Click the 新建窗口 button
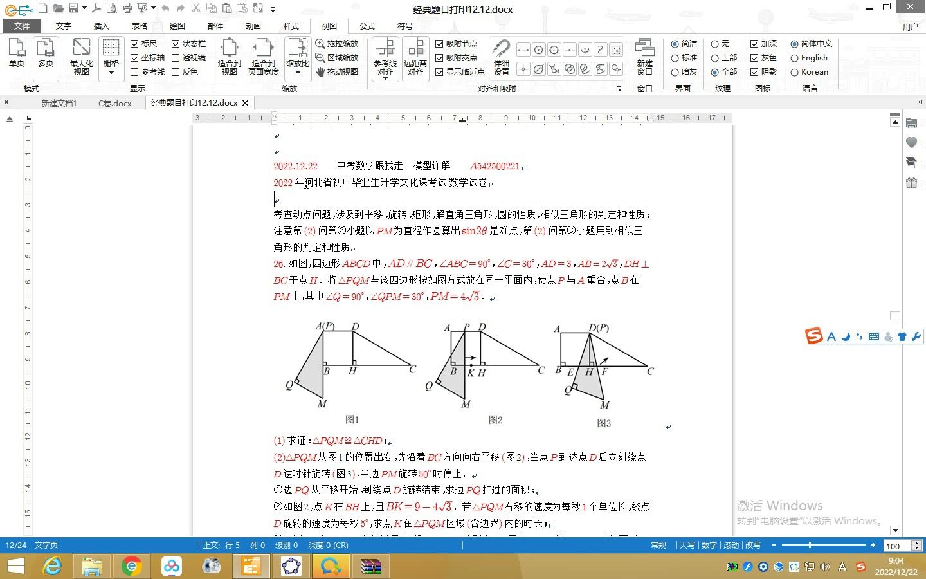926x579 pixels. [x=645, y=57]
